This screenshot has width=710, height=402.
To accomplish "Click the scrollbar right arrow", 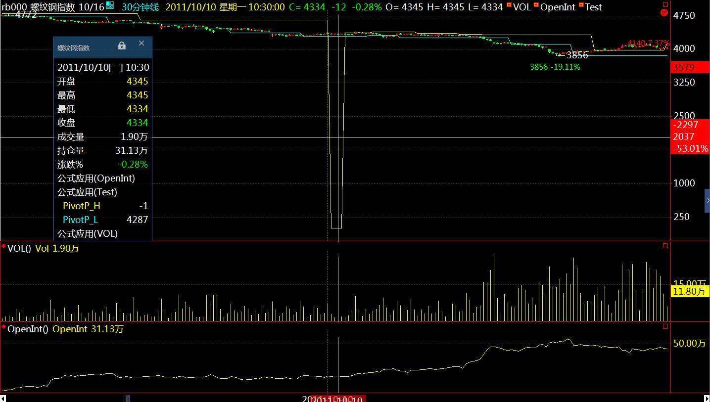I will coord(707,398).
